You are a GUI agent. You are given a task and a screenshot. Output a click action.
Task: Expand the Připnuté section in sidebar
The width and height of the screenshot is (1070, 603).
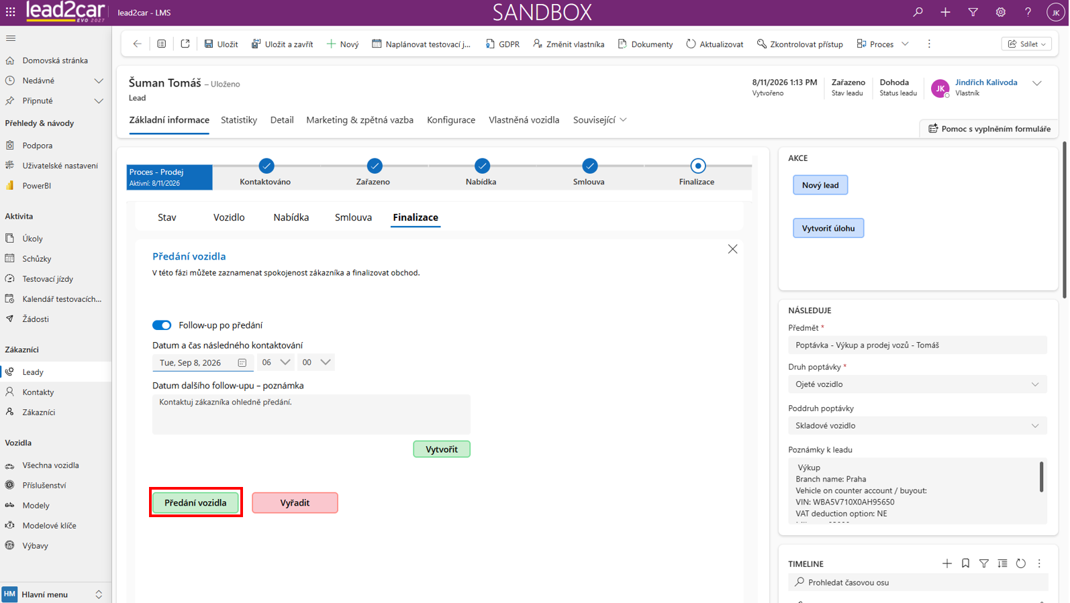tap(99, 101)
